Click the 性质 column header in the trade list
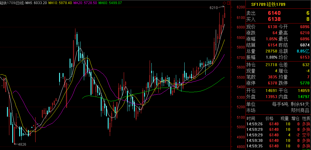The height and width of the screenshot is (150, 311). click(x=306, y=118)
